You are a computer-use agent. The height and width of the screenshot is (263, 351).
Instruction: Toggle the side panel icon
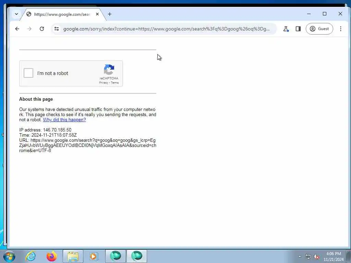298,29
